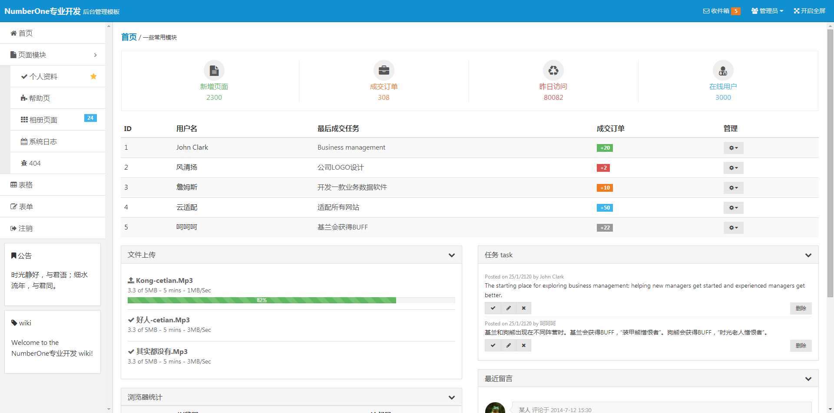834x413 pixels.
Task: Click yesterday's visits recycle icon
Action: tap(553, 70)
